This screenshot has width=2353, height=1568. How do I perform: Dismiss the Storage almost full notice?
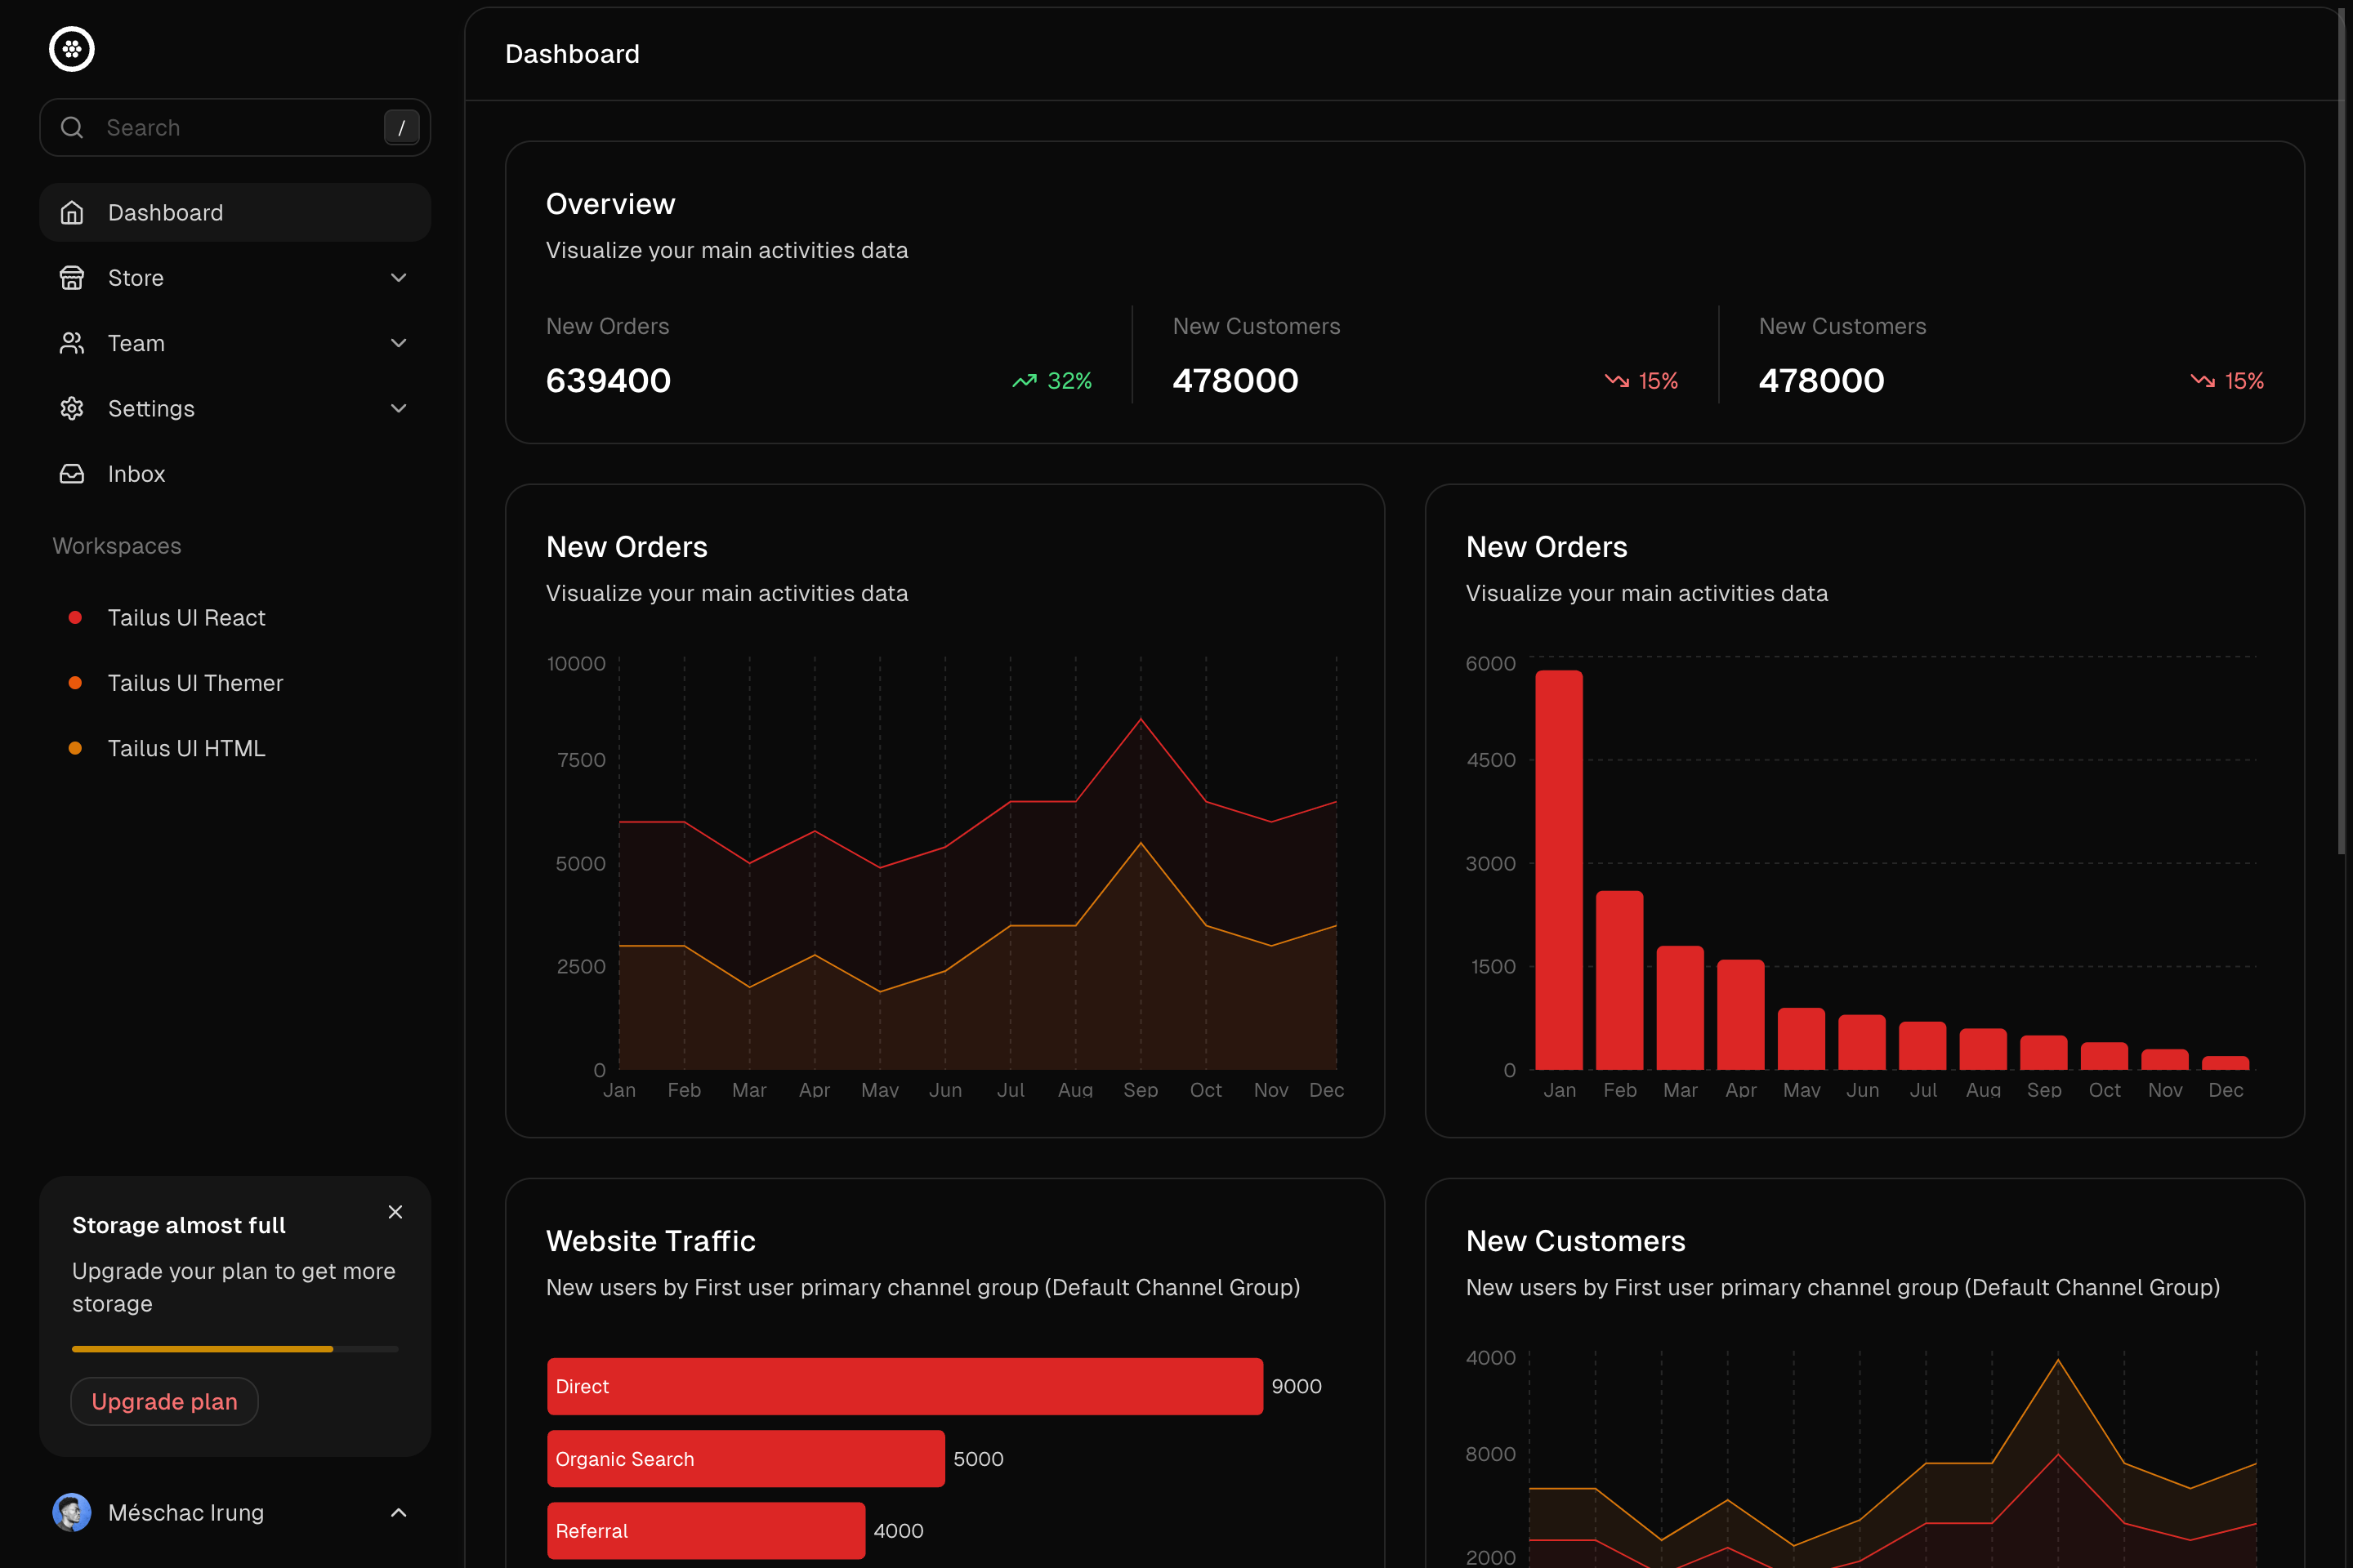click(394, 1211)
